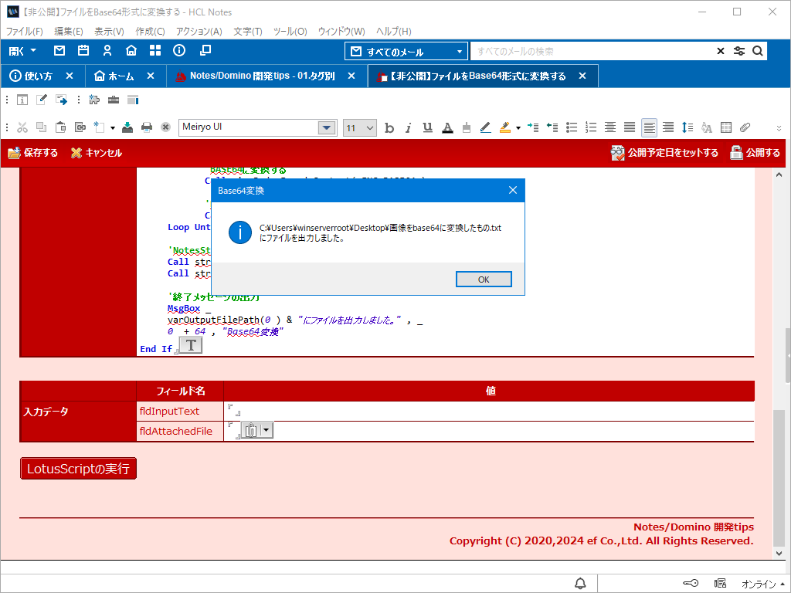The width and height of the screenshot is (791, 593).
Task: Open the font size 11 dropdown
Action: (369, 128)
